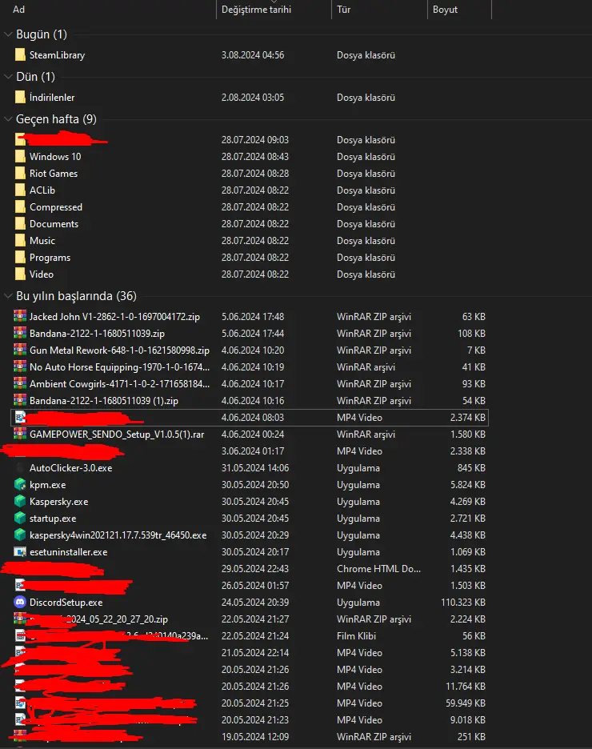Sort by the Ad column header
Image resolution: width=592 pixels, height=749 pixels.
coord(18,10)
